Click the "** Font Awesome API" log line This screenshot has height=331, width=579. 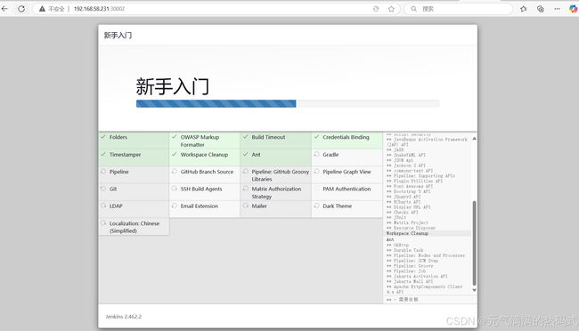click(410, 186)
